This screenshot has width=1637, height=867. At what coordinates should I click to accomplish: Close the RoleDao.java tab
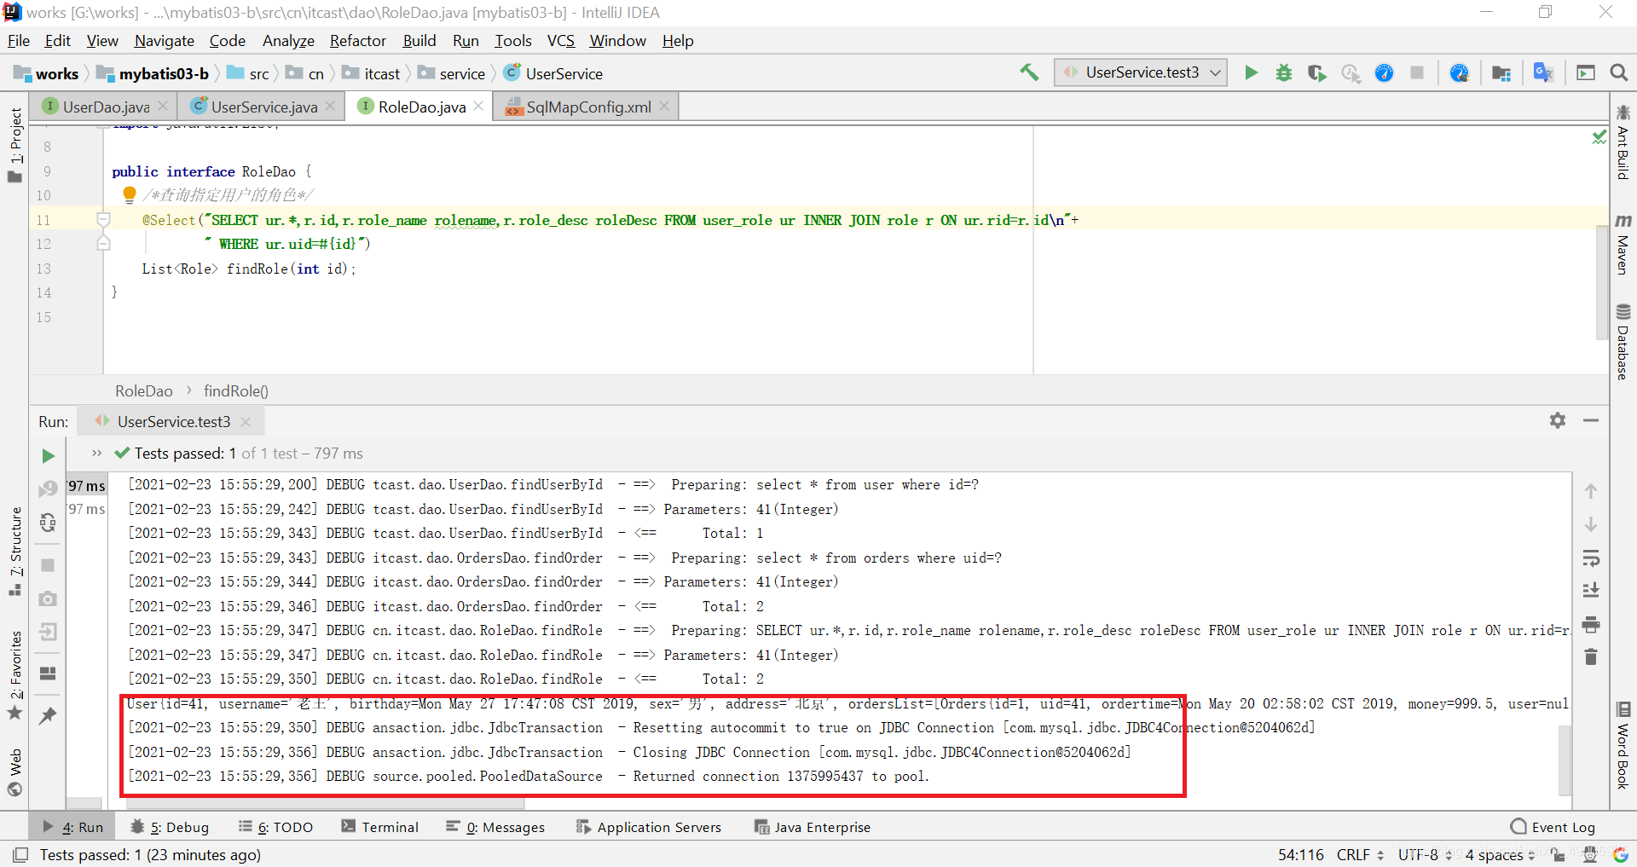click(478, 107)
